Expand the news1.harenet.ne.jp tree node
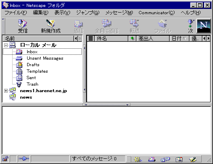Image resolution: width=213 pixels, height=164 pixels. click(x=6, y=91)
